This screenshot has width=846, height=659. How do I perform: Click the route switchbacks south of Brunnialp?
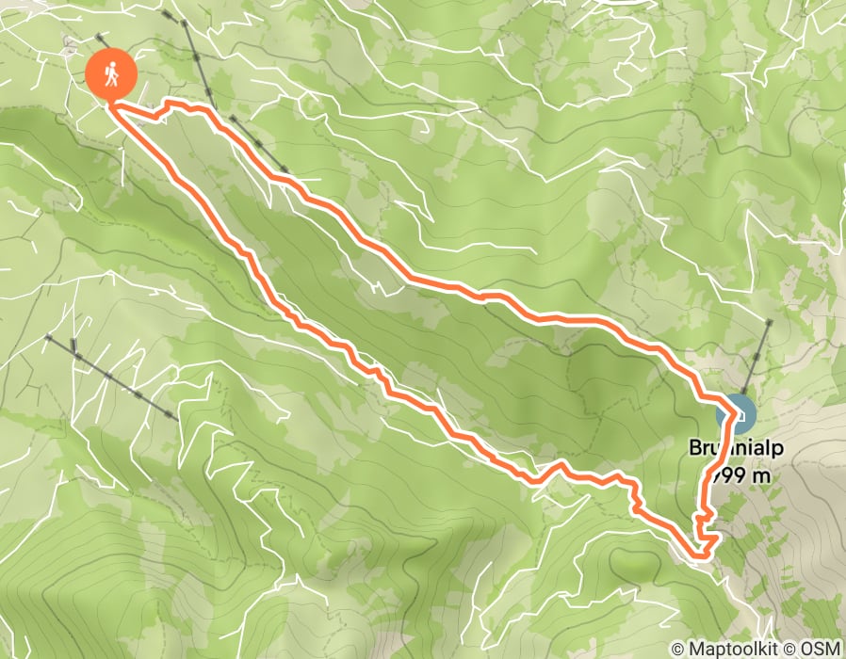pos(705,536)
